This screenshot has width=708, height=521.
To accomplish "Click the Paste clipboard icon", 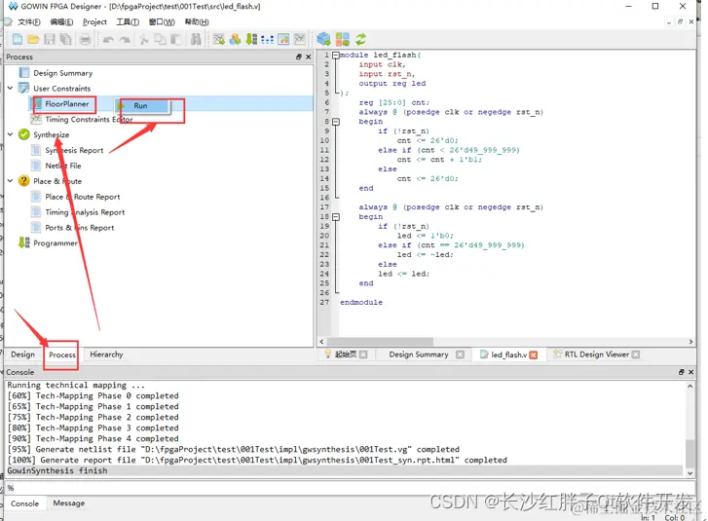I will [176, 40].
